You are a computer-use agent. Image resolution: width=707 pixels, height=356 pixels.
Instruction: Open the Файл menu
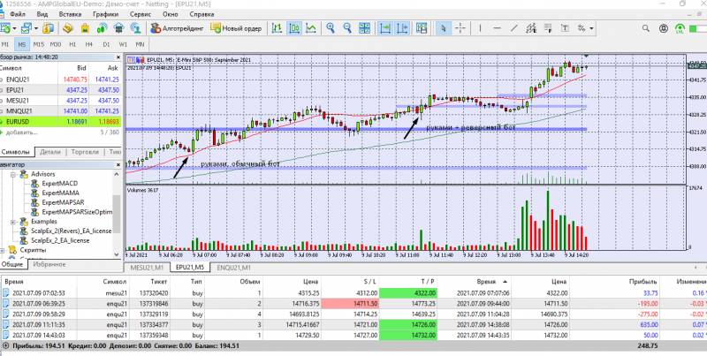17,14
